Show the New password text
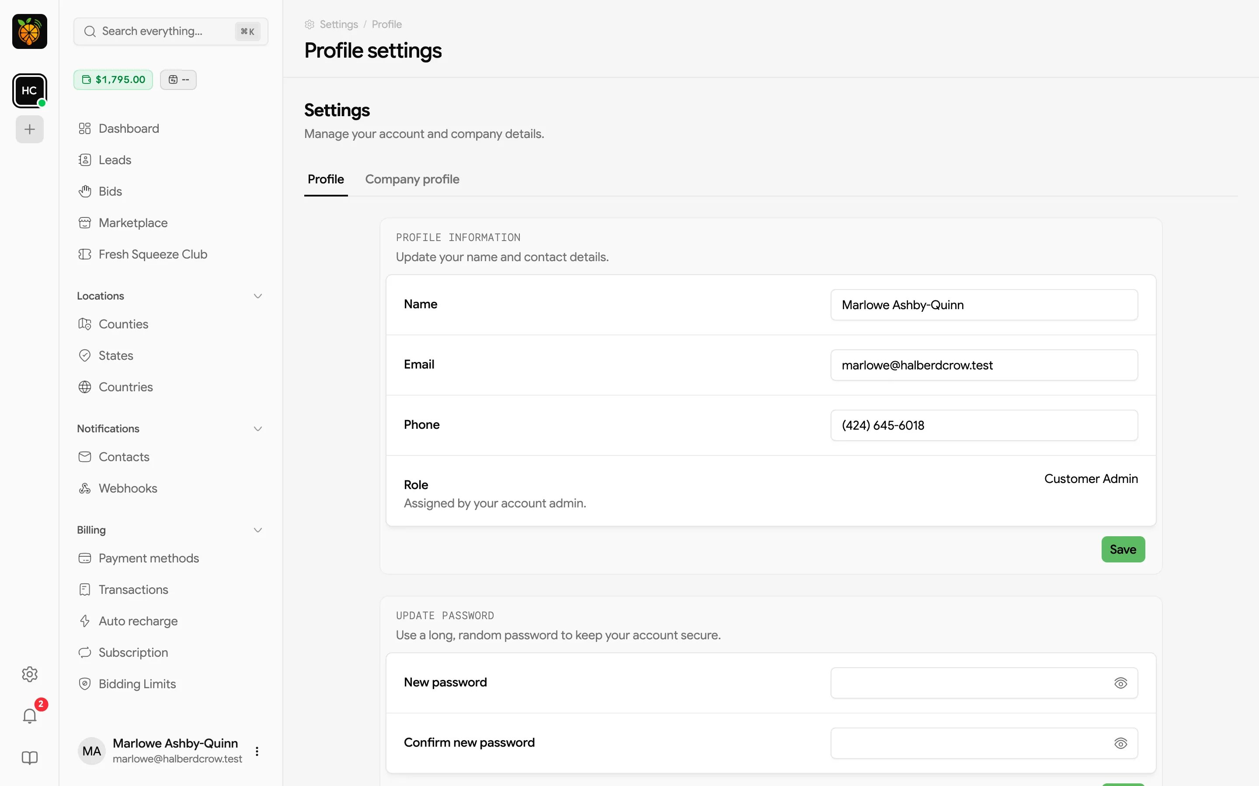The width and height of the screenshot is (1259, 786). (1120, 683)
